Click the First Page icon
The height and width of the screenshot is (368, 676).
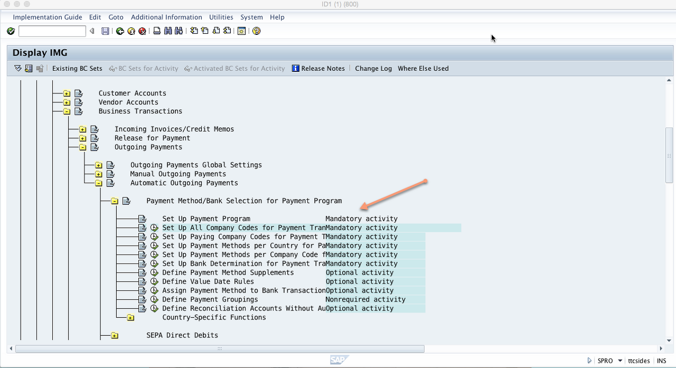coord(194,31)
